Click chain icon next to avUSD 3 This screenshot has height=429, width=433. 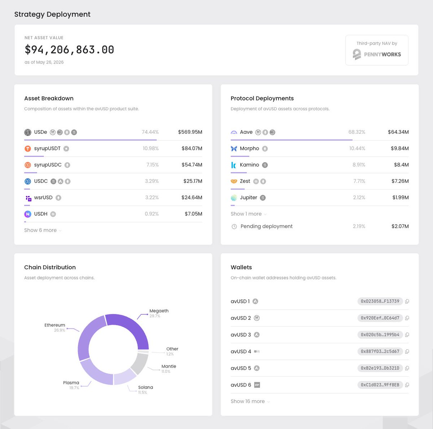(x=257, y=335)
